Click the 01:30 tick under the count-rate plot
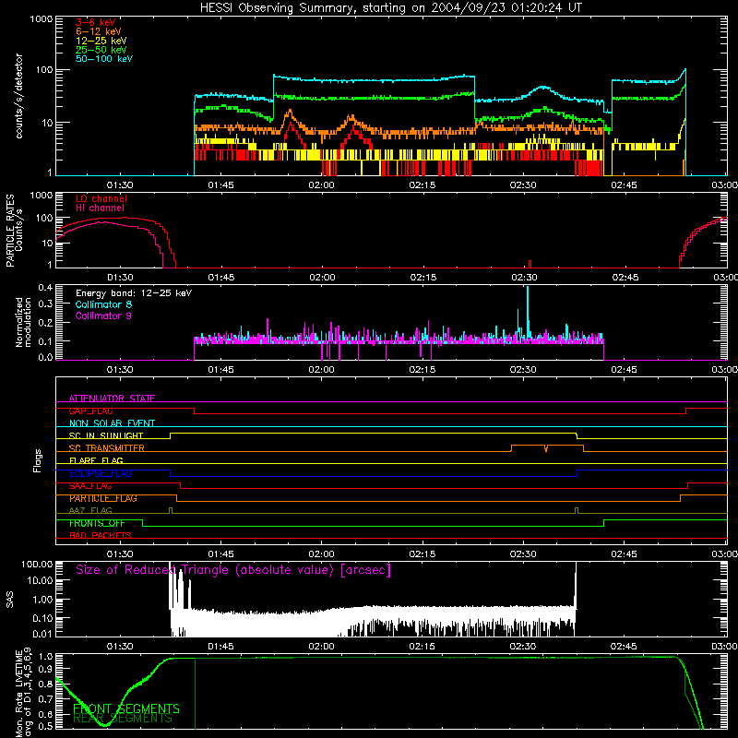The width and height of the screenshot is (738, 738). pyautogui.click(x=120, y=185)
